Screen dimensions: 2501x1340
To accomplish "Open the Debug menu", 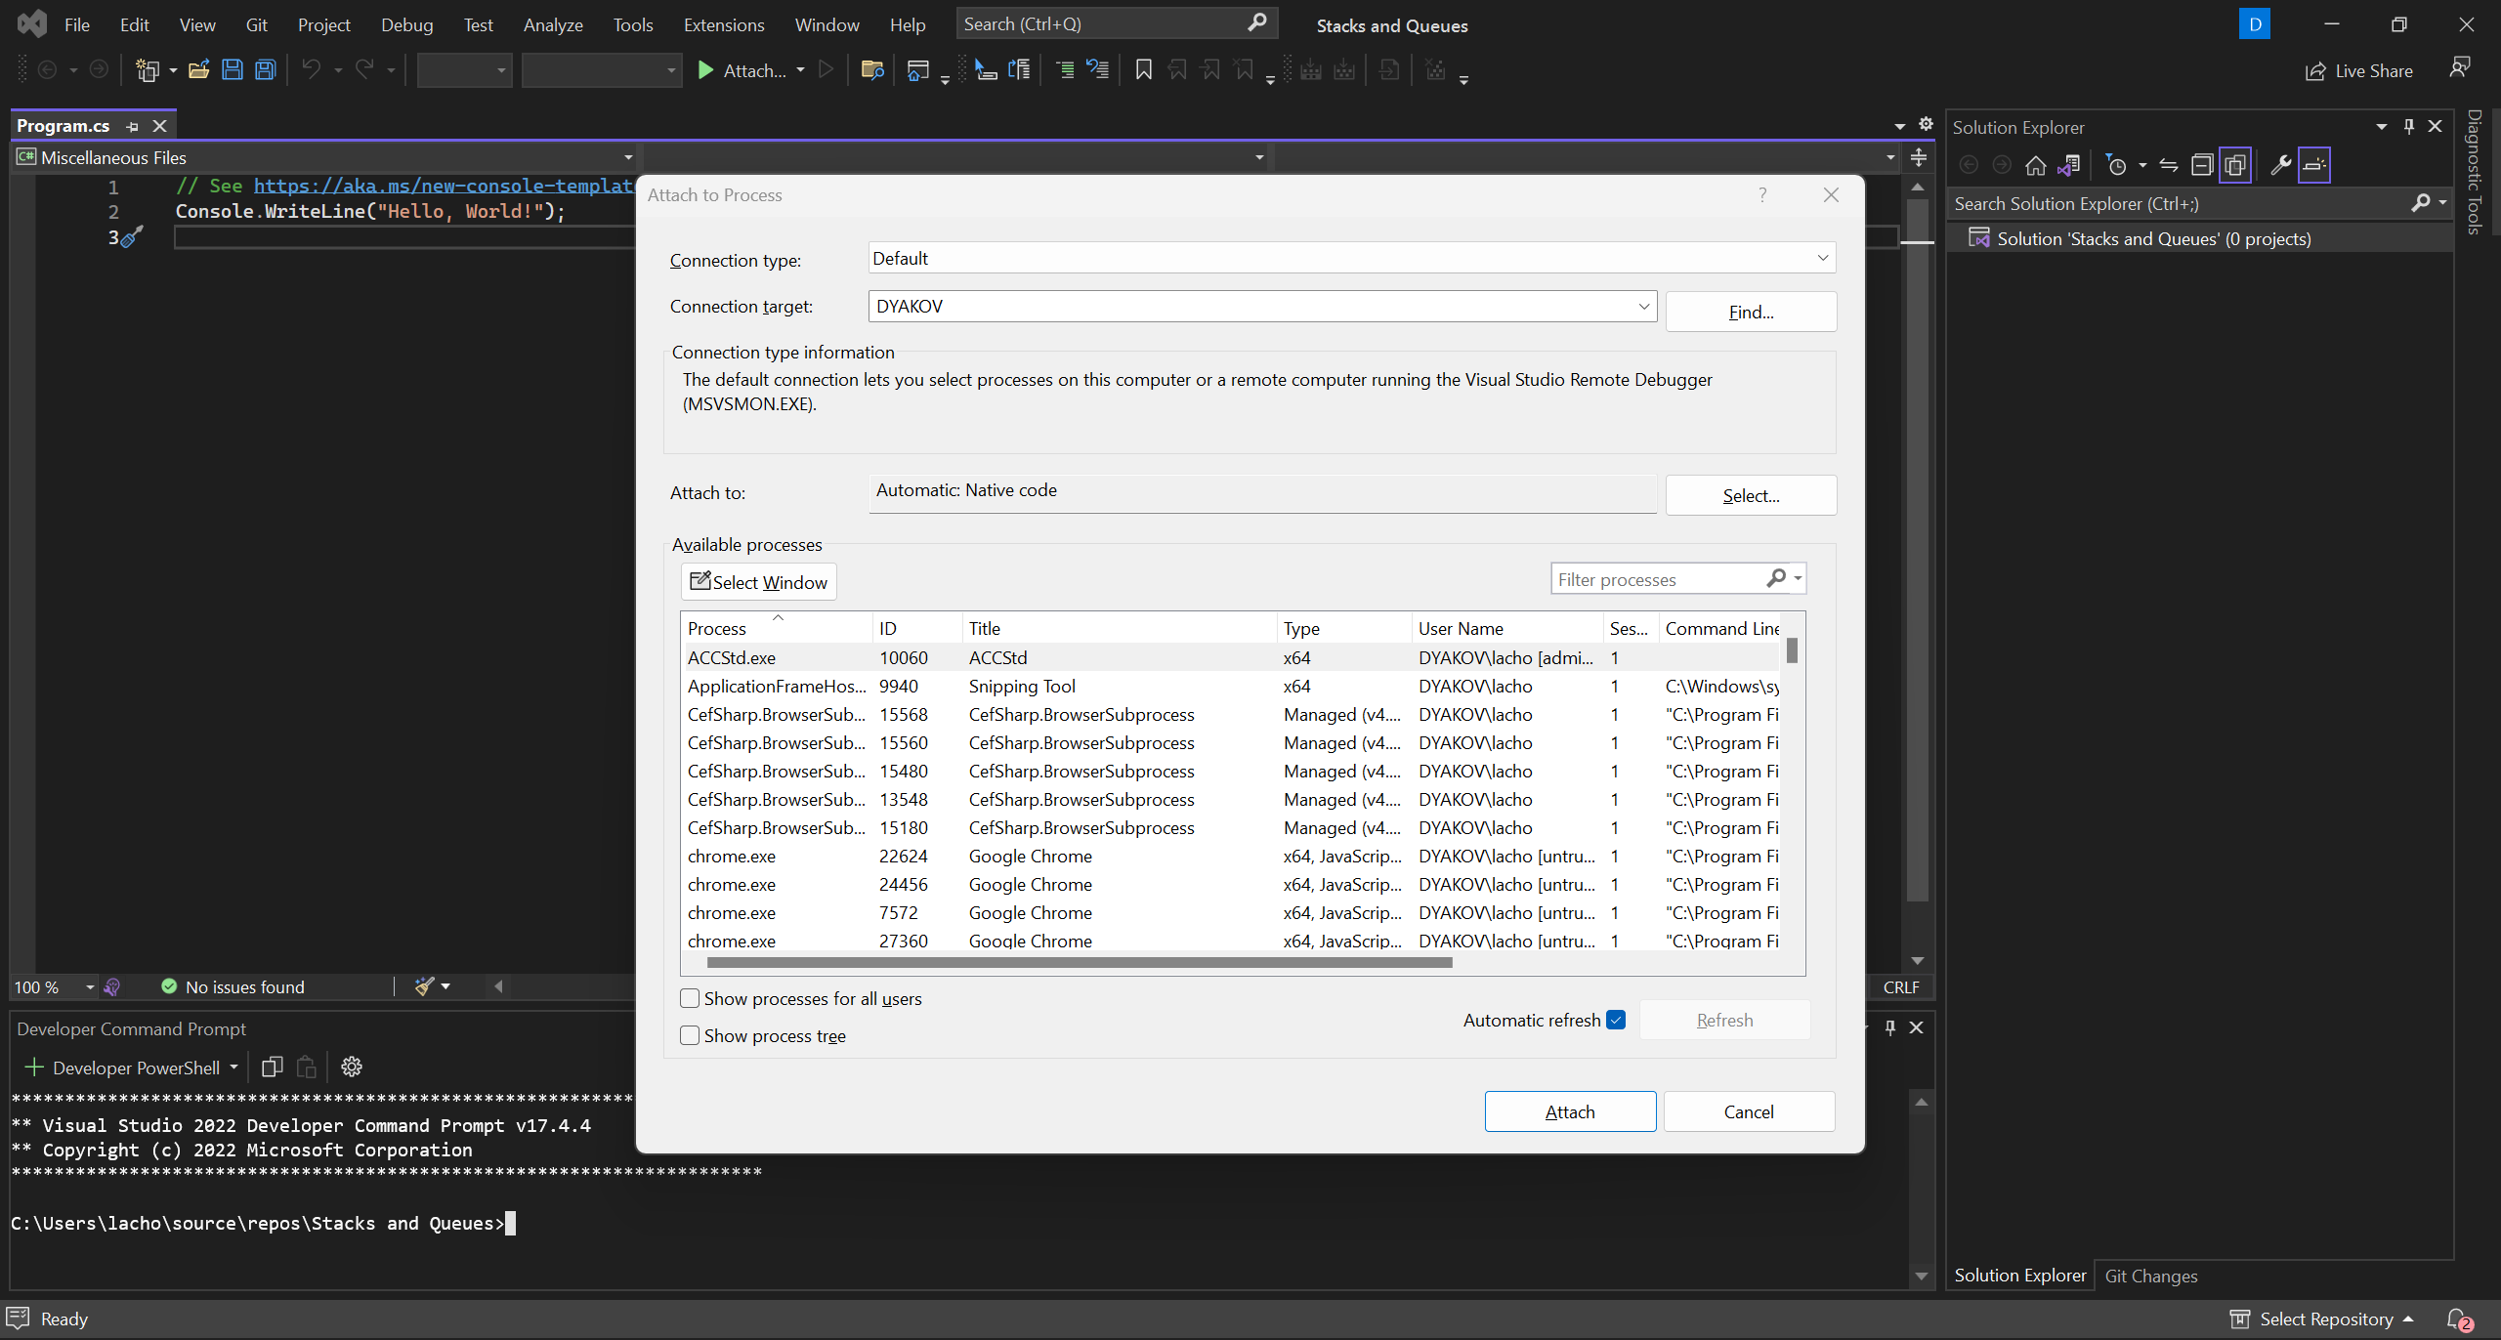I will [406, 24].
